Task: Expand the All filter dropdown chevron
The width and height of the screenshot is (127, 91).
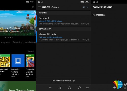Action: click(x=87, y=7)
